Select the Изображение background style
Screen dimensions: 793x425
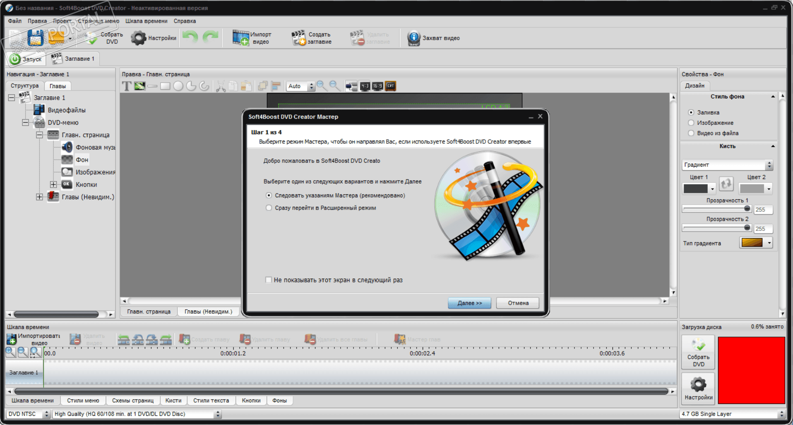691,123
